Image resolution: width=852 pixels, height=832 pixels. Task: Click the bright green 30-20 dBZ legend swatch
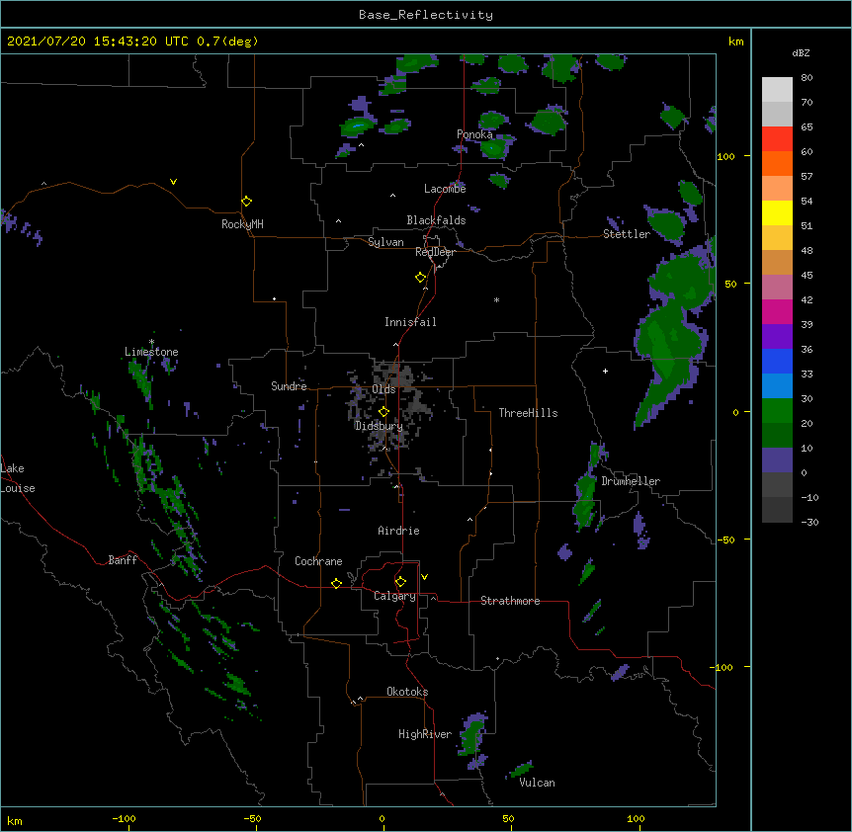tap(777, 411)
